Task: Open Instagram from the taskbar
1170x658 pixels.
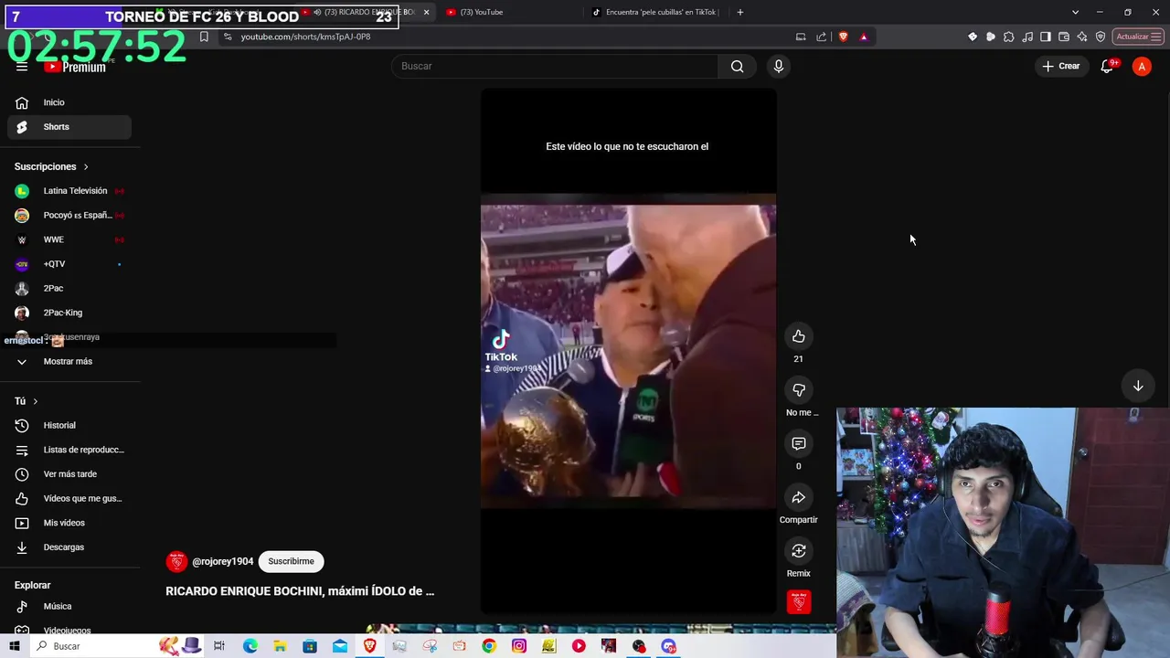Action: (x=519, y=646)
